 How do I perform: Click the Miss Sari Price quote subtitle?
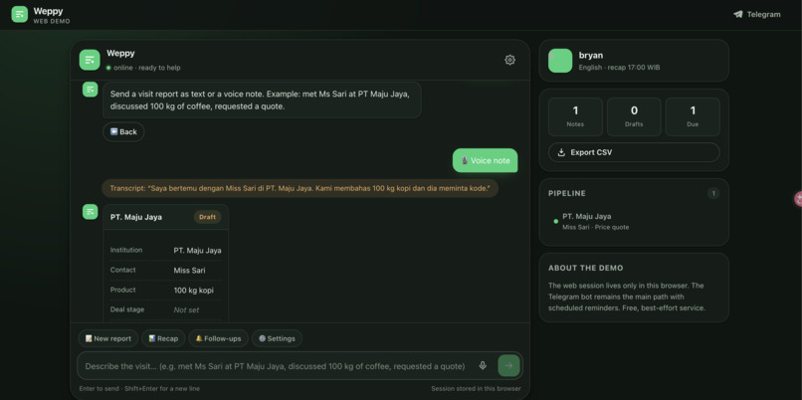[596, 227]
